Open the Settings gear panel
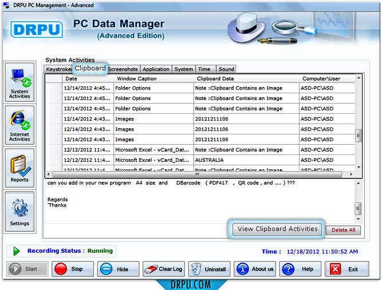This screenshot has height=290, width=382. pos(19,211)
